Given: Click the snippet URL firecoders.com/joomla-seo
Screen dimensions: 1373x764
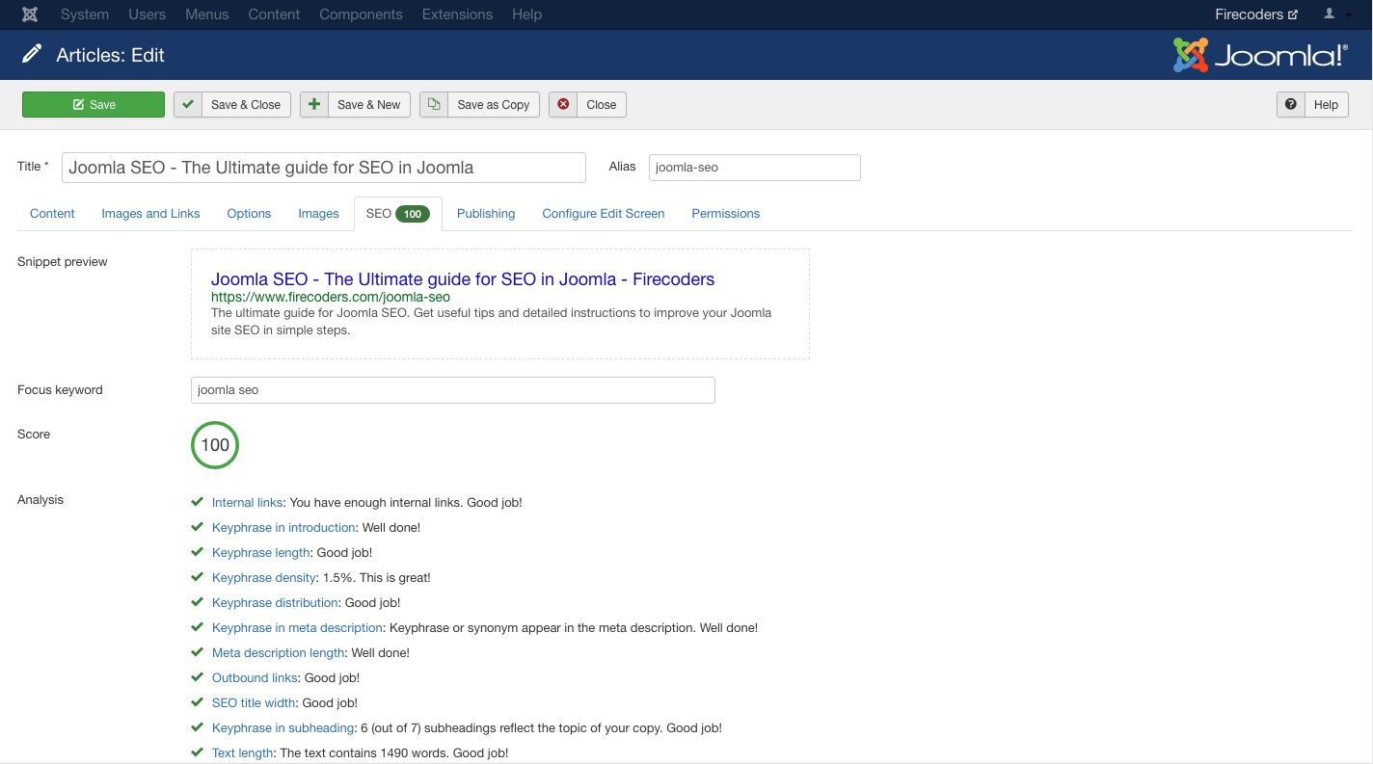Looking at the screenshot, I should pyautogui.click(x=331, y=297).
